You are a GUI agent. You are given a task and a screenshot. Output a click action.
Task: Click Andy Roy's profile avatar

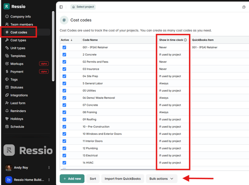tap(8, 168)
